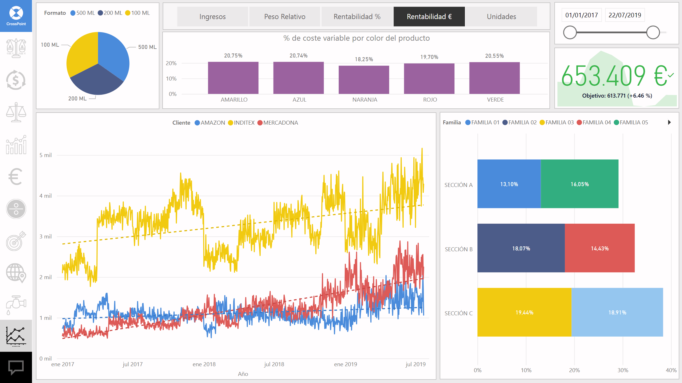Open the euro symbol page icon

pos(15,176)
